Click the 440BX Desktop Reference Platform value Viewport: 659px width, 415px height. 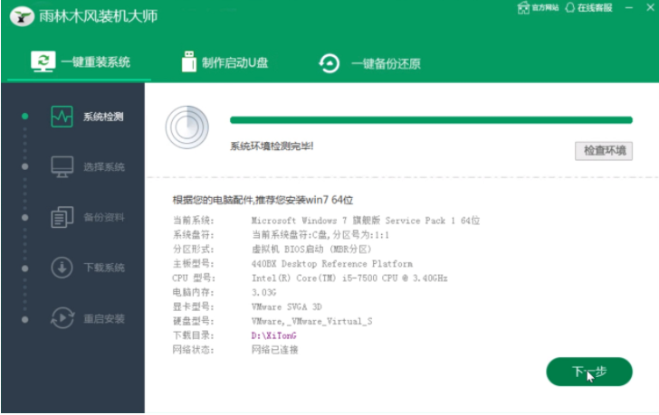point(332,263)
